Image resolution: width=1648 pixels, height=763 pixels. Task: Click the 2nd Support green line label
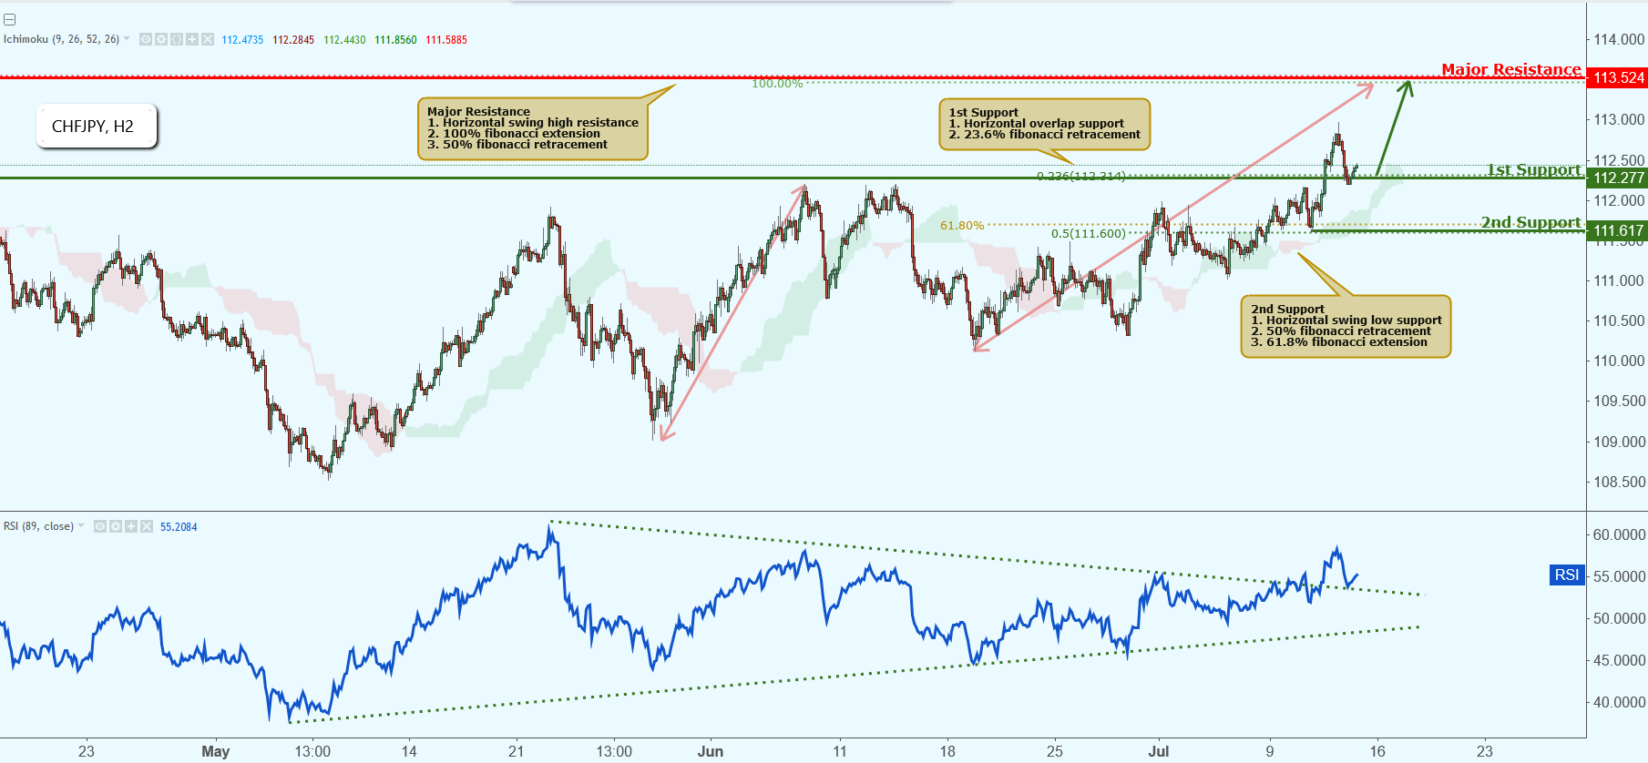click(1530, 222)
